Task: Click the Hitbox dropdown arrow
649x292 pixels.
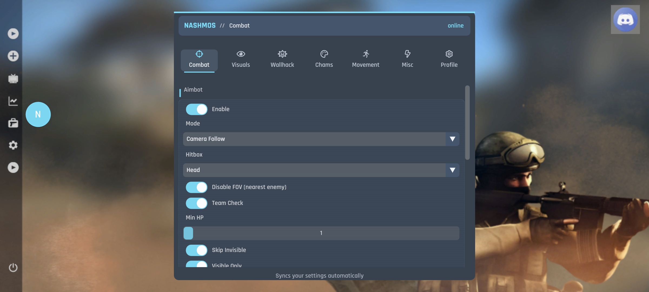Action: [x=452, y=170]
